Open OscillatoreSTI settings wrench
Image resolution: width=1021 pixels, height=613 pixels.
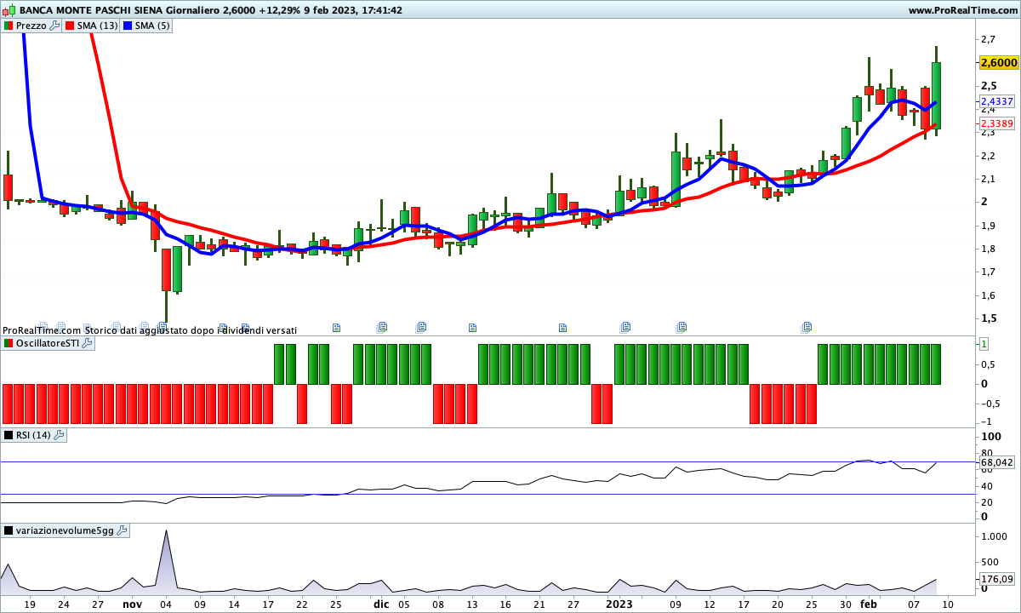coord(87,343)
